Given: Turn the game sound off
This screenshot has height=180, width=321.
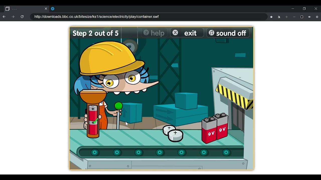Looking at the screenshot, I should [228, 33].
